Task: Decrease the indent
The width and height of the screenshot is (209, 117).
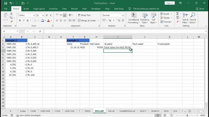Action: (70, 20)
